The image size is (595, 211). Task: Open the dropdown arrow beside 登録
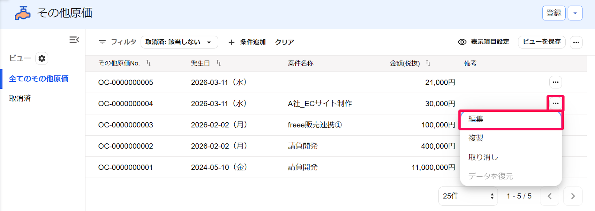click(x=575, y=13)
